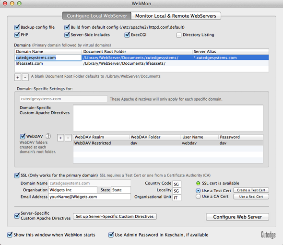Click the green SSL cert status indicator

click(198, 183)
